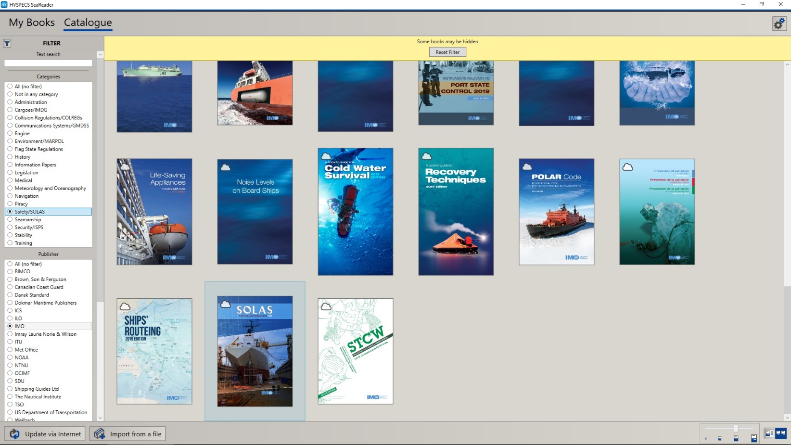This screenshot has width=791, height=445.
Task: Click the Update via Internet globe icon
Action: click(x=15, y=434)
